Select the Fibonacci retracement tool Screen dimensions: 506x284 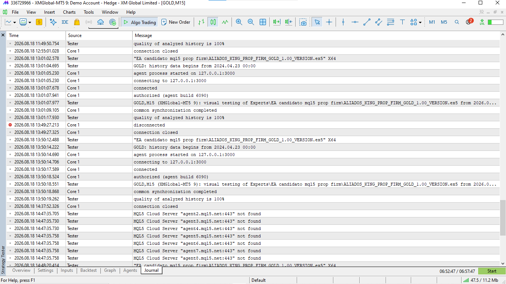[390, 22]
